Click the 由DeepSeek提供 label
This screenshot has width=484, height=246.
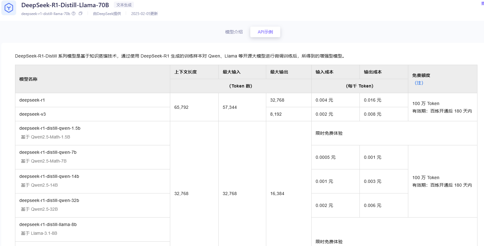pyautogui.click(x=107, y=14)
